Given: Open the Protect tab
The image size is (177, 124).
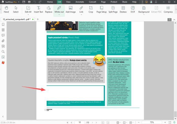Looking at the screenshot, I should [x=114, y=2].
